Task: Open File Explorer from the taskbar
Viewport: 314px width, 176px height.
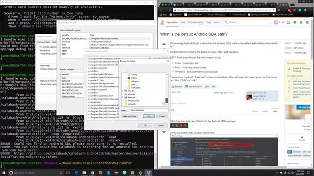Action: (x=84, y=173)
